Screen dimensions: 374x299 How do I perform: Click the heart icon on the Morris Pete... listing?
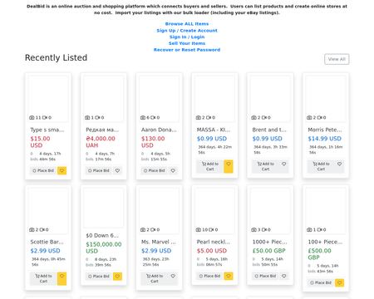[339, 164]
